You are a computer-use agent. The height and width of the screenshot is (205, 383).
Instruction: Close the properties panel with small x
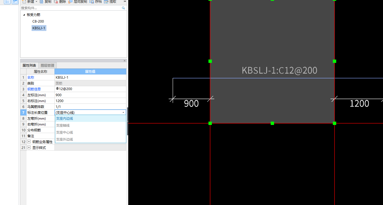(x=125, y=61)
